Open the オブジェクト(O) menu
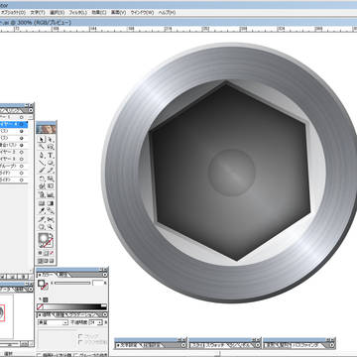Viewport: 357px width, 357px height. coord(13,13)
